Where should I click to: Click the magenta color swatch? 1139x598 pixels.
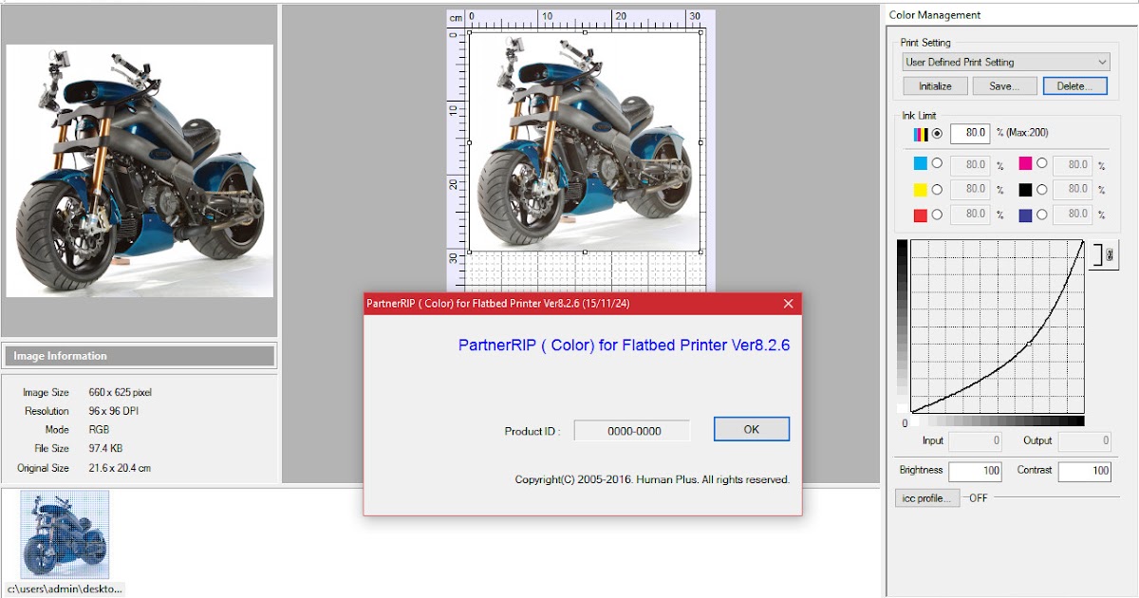pyautogui.click(x=1025, y=164)
